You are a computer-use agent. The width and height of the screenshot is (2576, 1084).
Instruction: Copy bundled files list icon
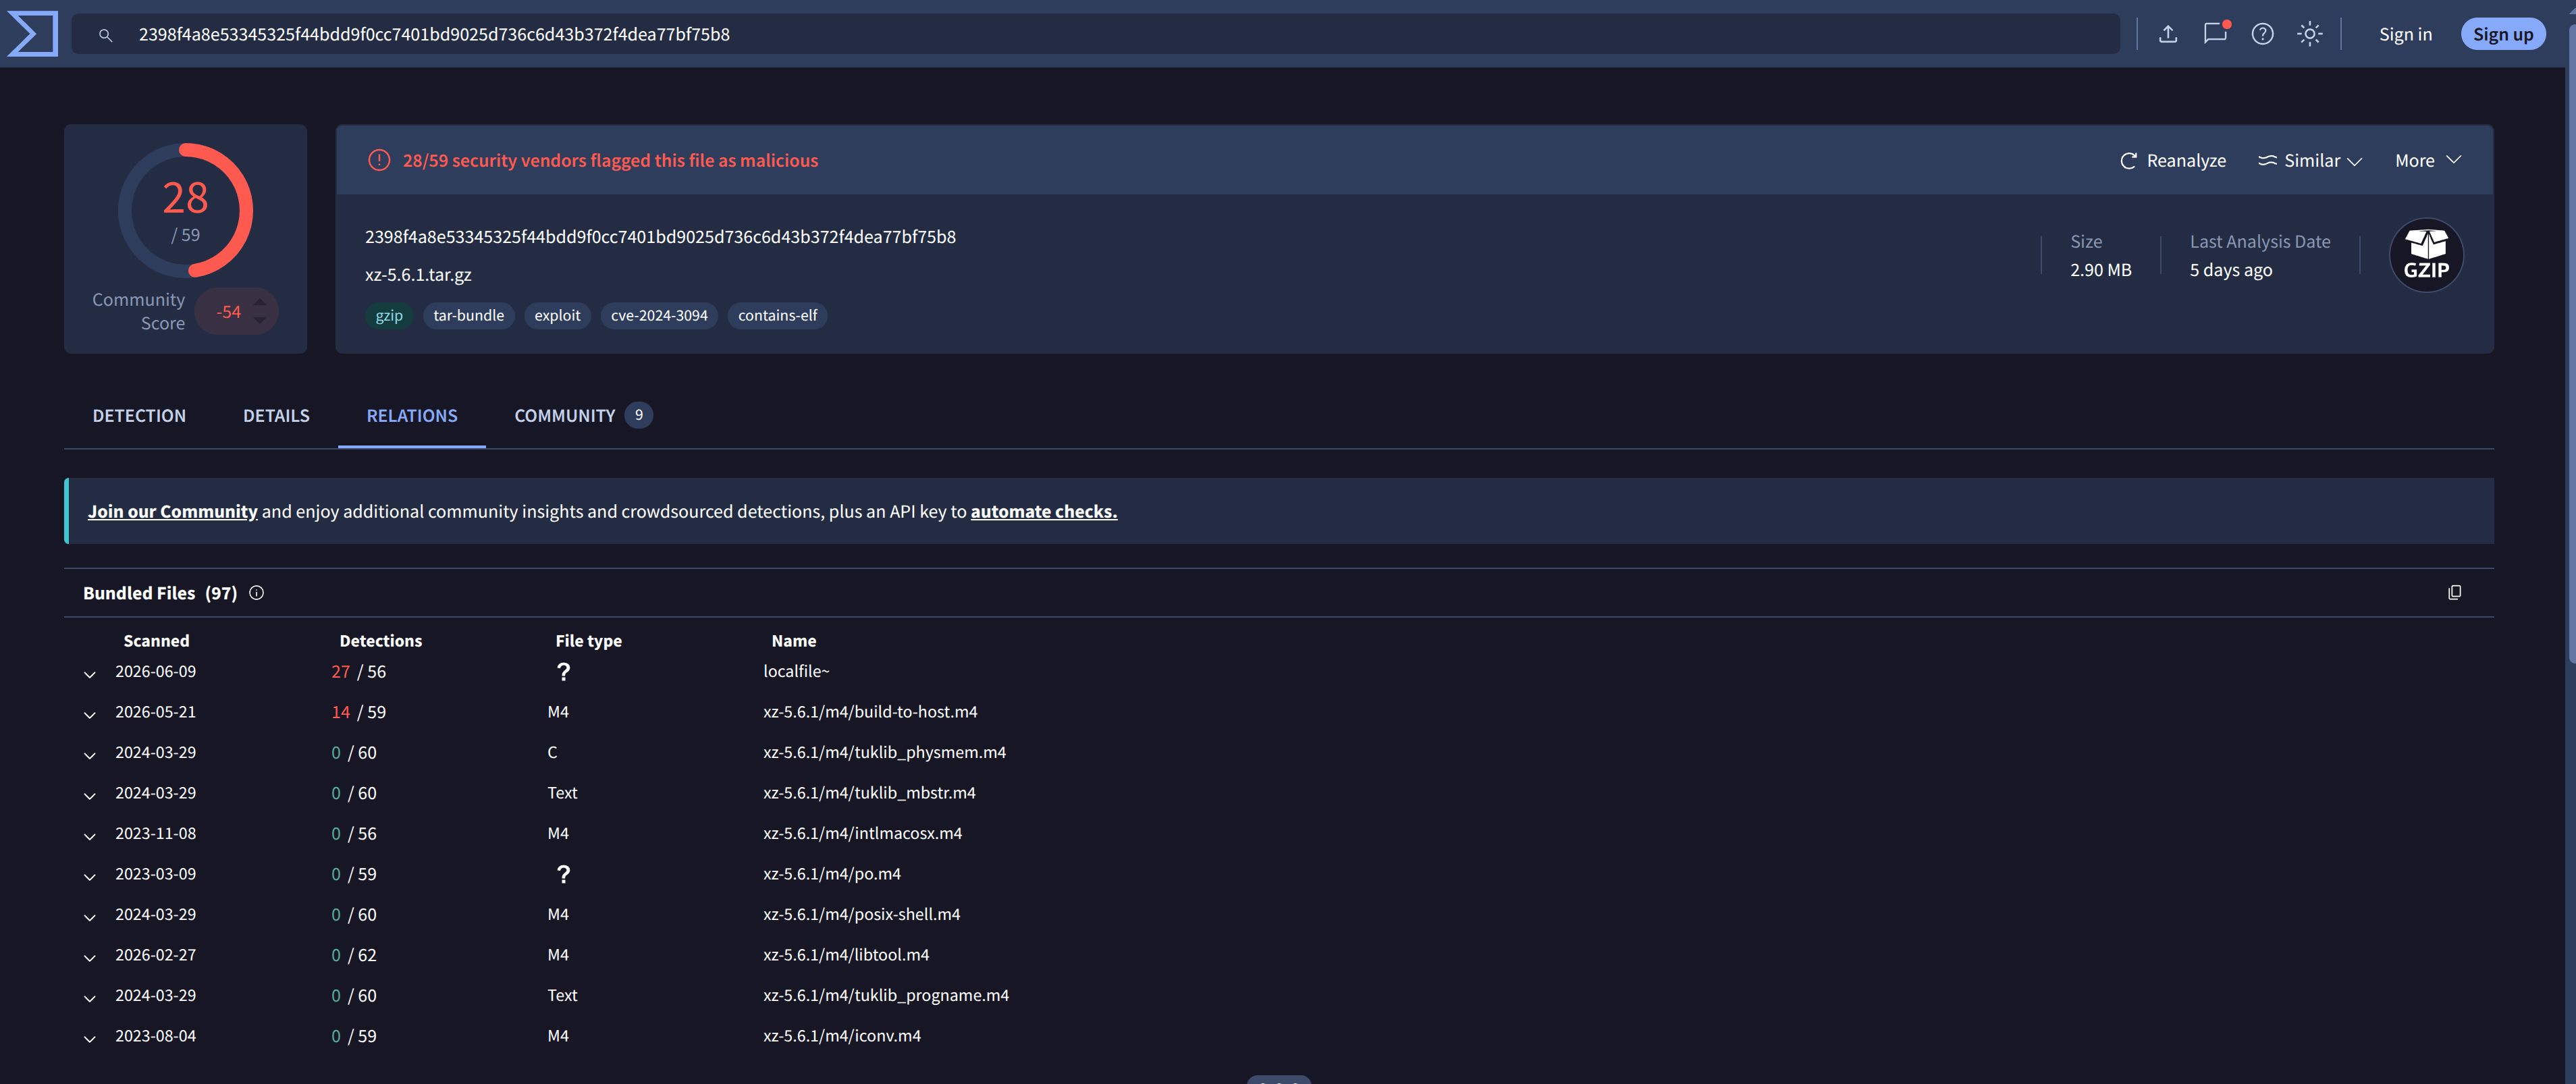[x=2454, y=593]
